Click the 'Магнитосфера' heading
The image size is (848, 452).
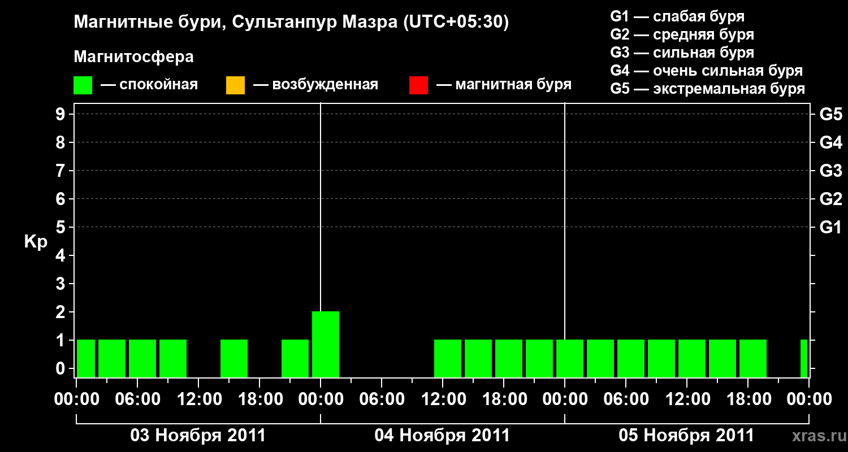pos(134,57)
